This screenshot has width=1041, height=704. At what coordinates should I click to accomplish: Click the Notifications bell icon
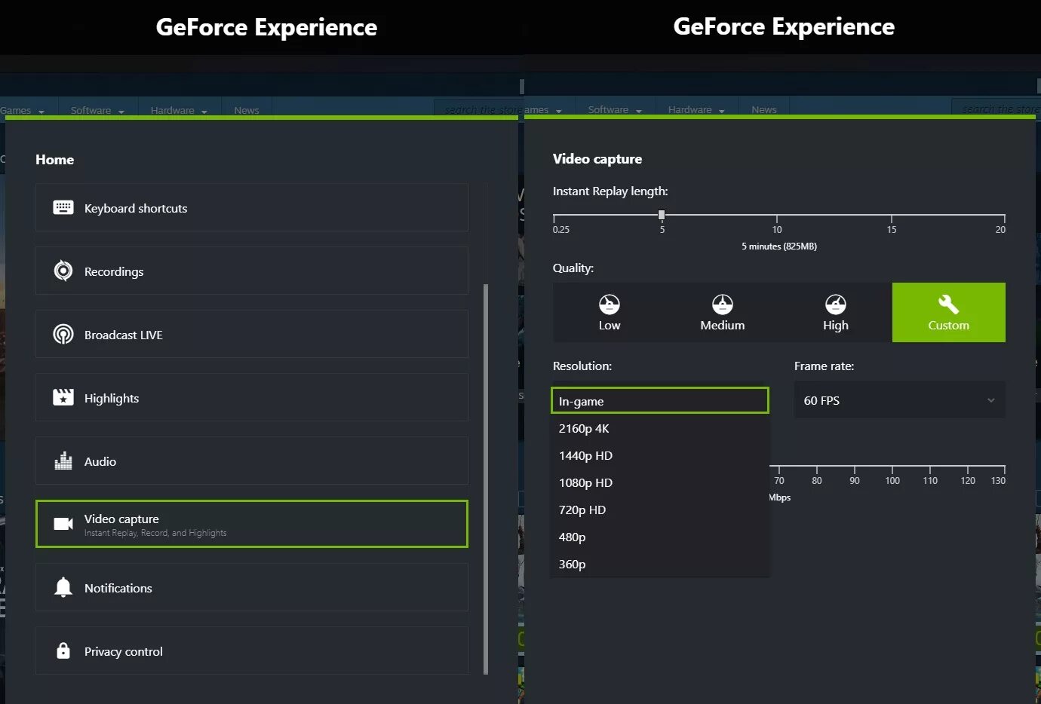[x=63, y=587]
